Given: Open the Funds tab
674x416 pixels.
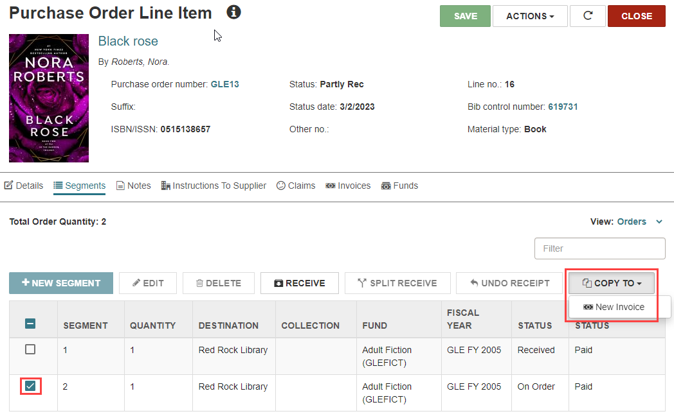Looking at the screenshot, I should tap(400, 186).
